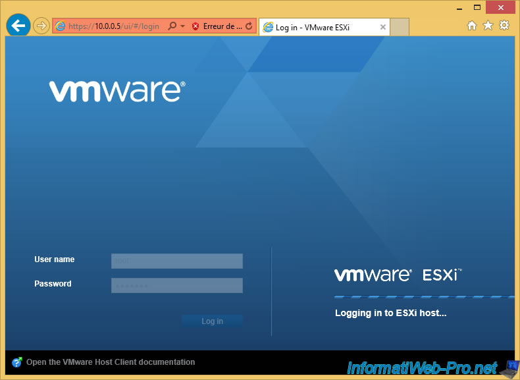Click the Password input field

pyautogui.click(x=177, y=285)
